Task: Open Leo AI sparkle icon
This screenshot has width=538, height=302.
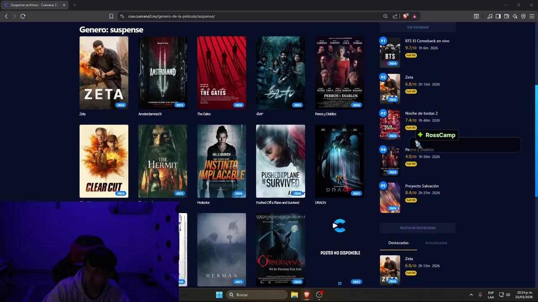Action: [515, 16]
